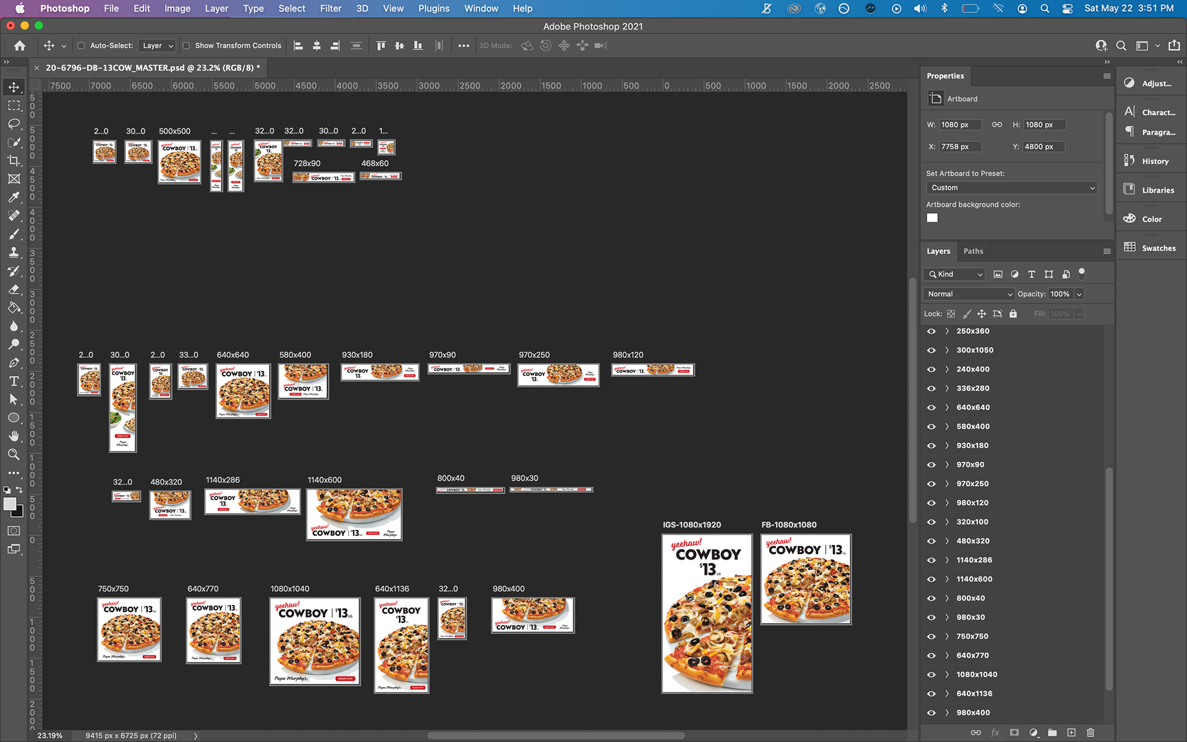This screenshot has height=742, width=1187.
Task: Open the Kind filter dropdown
Action: coord(955,275)
